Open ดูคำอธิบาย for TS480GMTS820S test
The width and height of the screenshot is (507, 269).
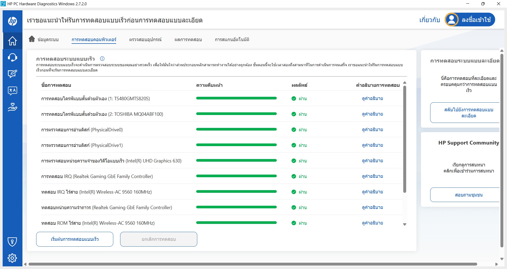(x=372, y=98)
